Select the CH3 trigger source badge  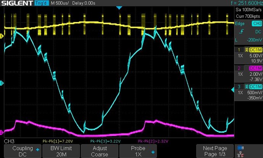pos(257,24)
